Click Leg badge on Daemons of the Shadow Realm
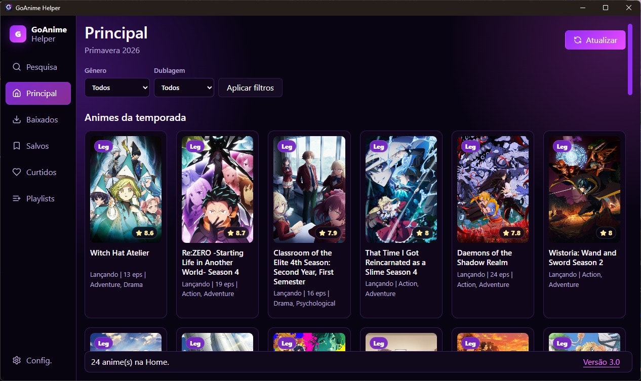This screenshot has height=381, width=641. point(470,146)
